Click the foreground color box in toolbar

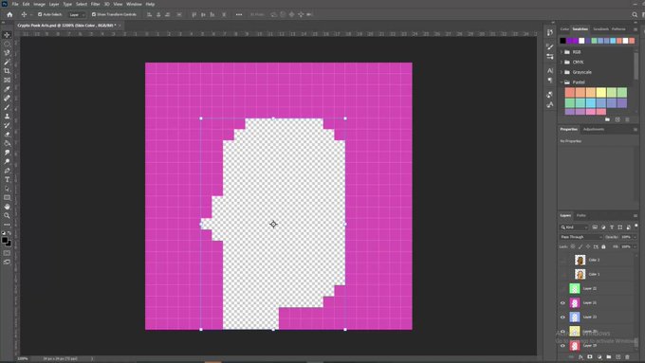tap(5, 240)
